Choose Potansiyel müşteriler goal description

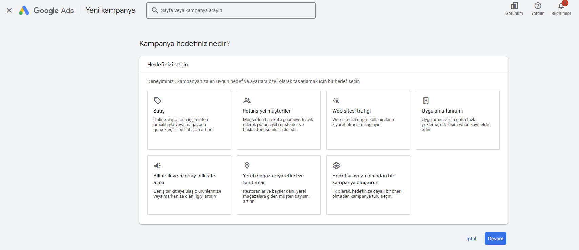coord(278,125)
